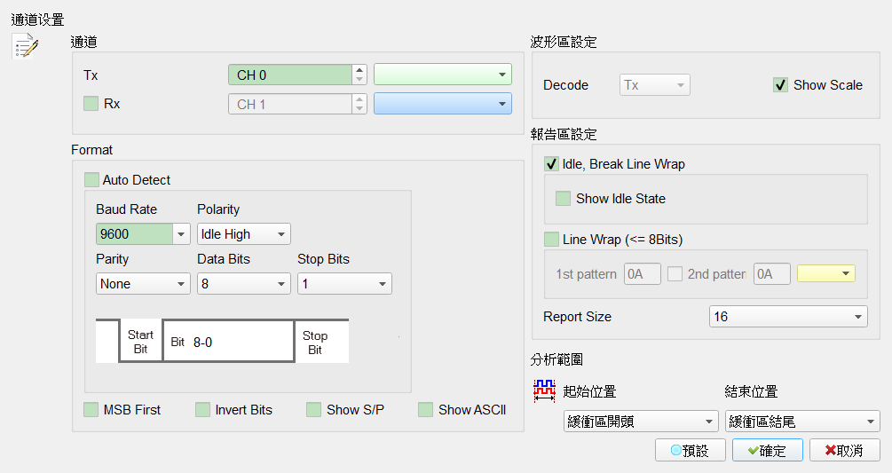The image size is (892, 473).
Task: Enable Show ASCII checkbox
Action: coord(425,409)
